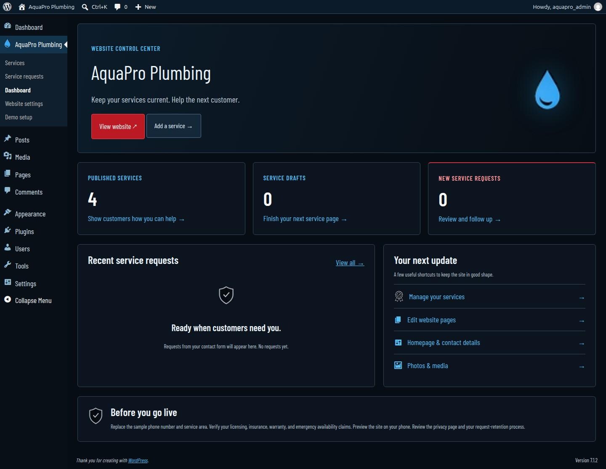Click the Media library icon
This screenshot has height=469, width=606.
click(8, 156)
